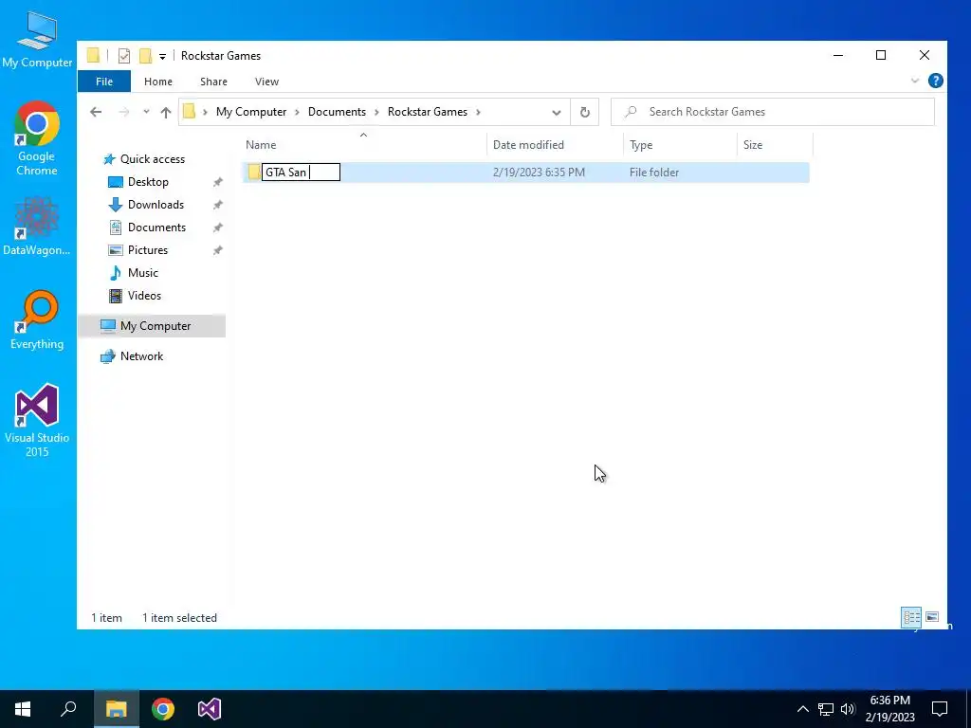Open Videos in the navigation pane
Image resolution: width=971 pixels, height=728 pixels.
coord(144,296)
